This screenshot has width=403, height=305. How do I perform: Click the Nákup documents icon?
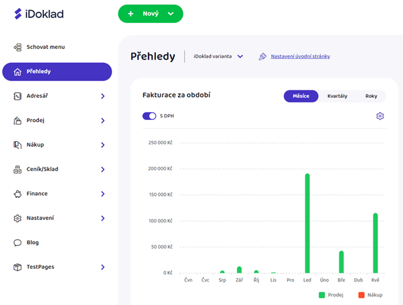(17, 145)
